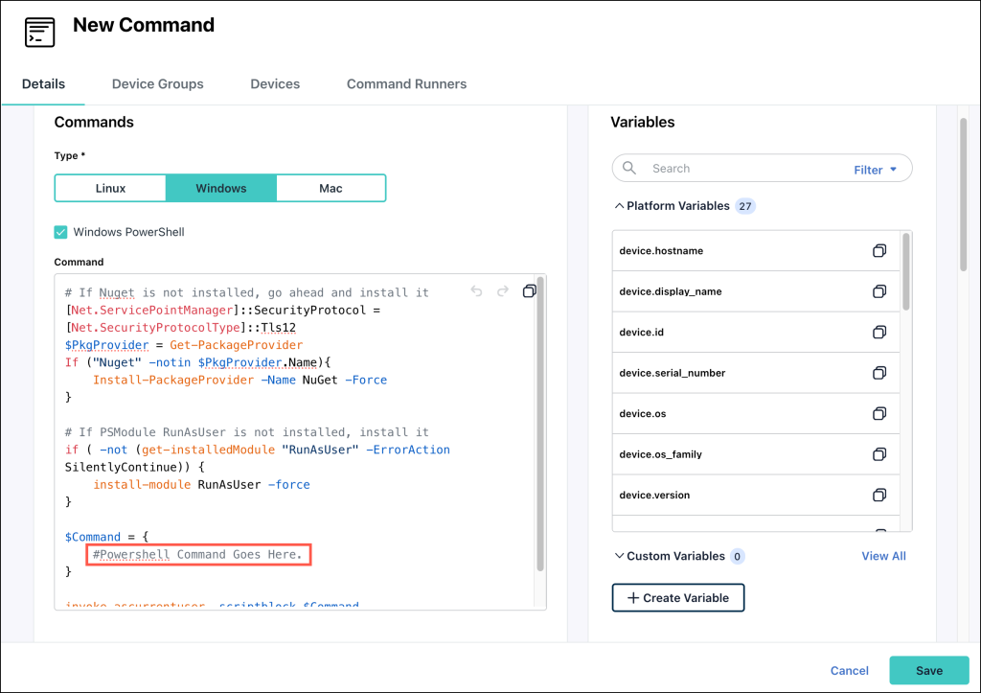Viewport: 981px width, 693px height.
Task: Copy the device.serial_number variable
Action: point(878,373)
